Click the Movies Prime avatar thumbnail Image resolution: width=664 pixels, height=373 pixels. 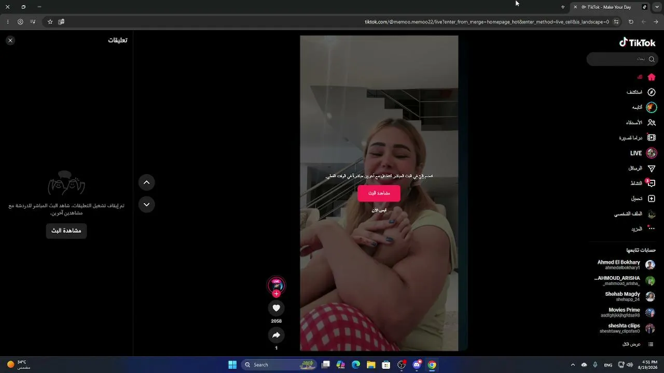click(x=650, y=312)
